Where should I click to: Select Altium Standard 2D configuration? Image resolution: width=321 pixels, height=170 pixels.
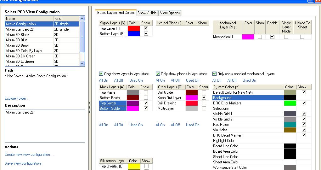(x=42, y=29)
